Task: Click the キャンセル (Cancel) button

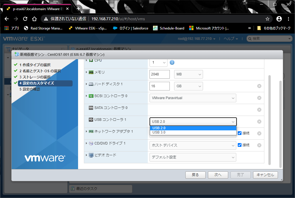Action: tap(265, 175)
